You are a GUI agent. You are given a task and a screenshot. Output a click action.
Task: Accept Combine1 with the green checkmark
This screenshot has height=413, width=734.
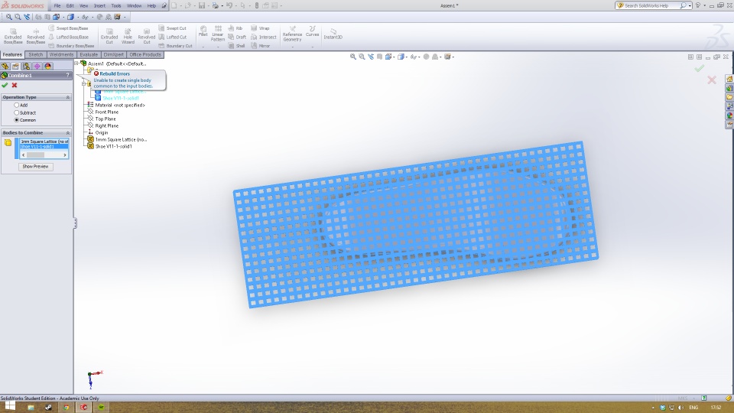[x=5, y=85]
